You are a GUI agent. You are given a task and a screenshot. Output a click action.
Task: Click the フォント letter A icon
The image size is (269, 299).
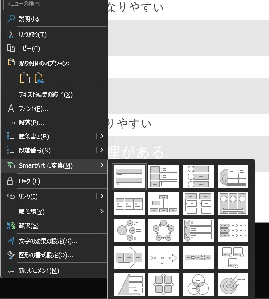11,108
